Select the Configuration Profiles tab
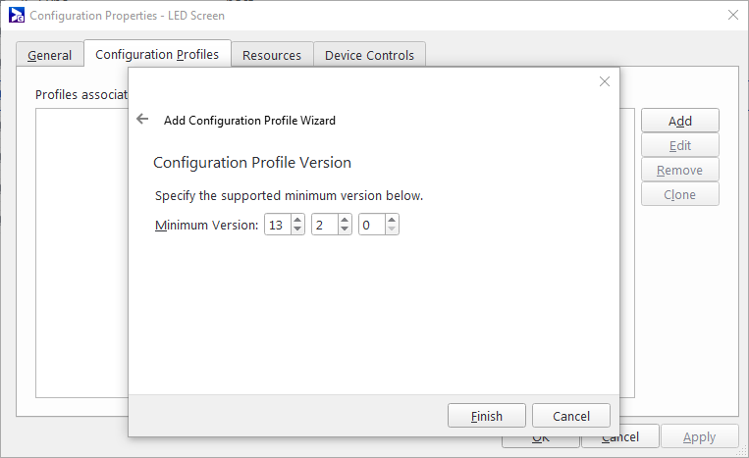 tap(157, 54)
